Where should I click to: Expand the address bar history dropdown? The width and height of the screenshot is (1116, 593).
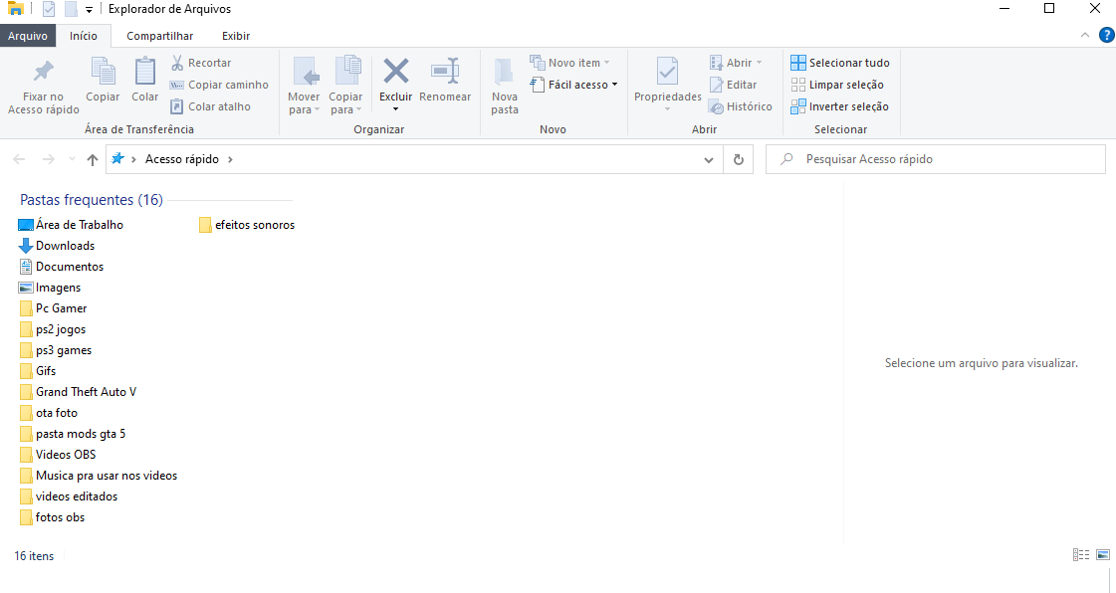708,160
